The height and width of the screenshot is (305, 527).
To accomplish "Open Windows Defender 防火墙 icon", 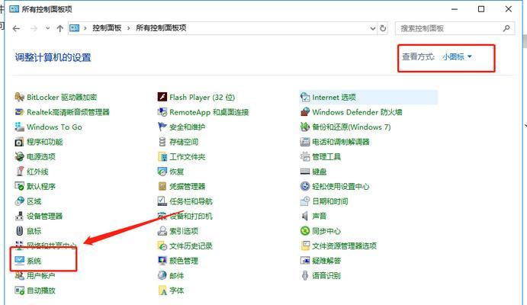I will pos(305,112).
